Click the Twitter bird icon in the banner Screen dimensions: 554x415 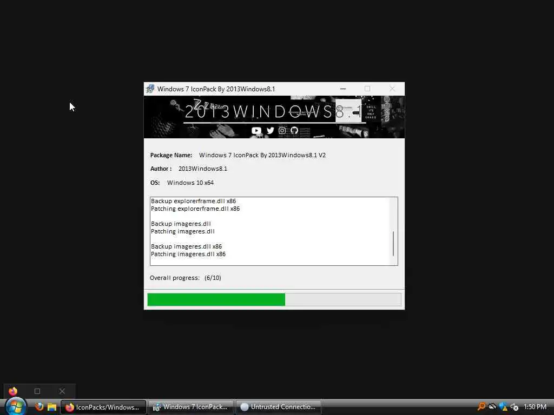271,131
